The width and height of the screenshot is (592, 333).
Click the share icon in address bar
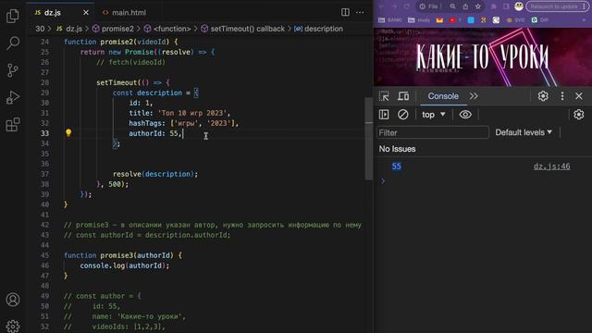coord(465,6)
